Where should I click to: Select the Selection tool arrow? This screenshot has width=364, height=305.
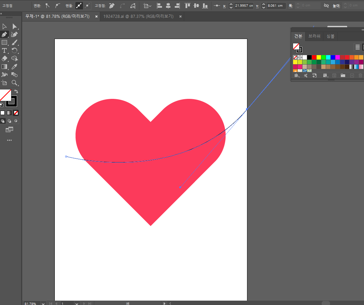(x=4, y=26)
